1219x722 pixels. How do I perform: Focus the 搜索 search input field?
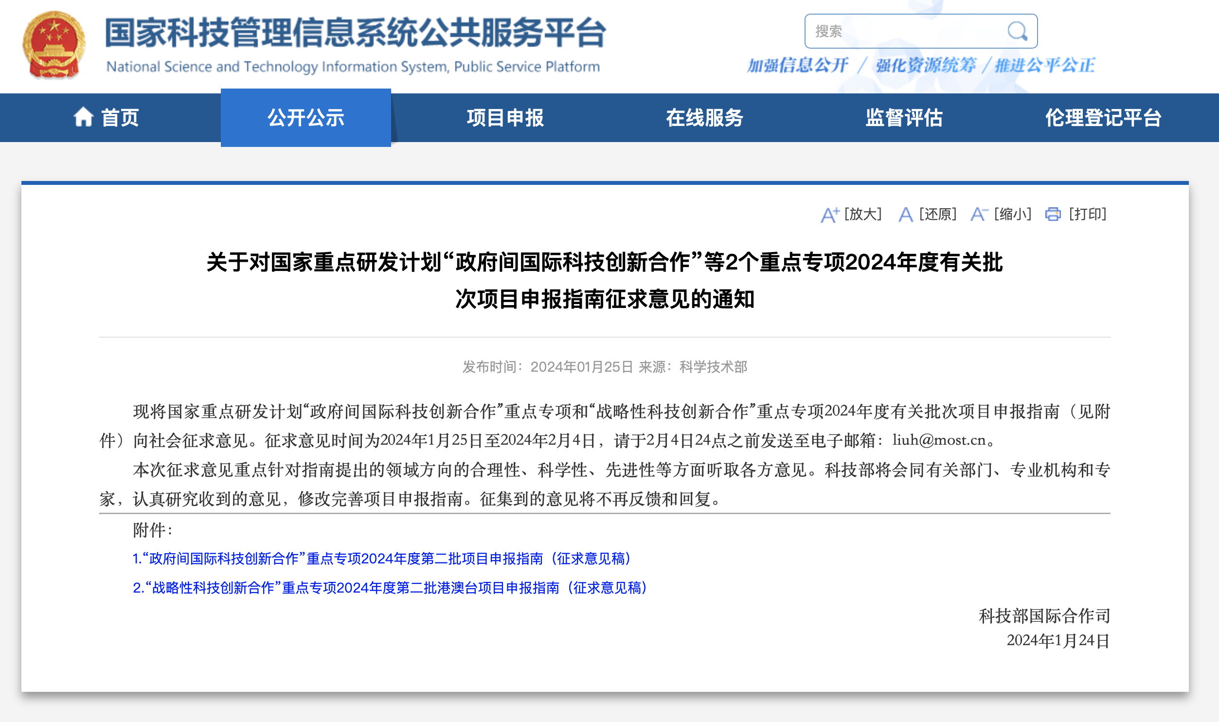[921, 31]
